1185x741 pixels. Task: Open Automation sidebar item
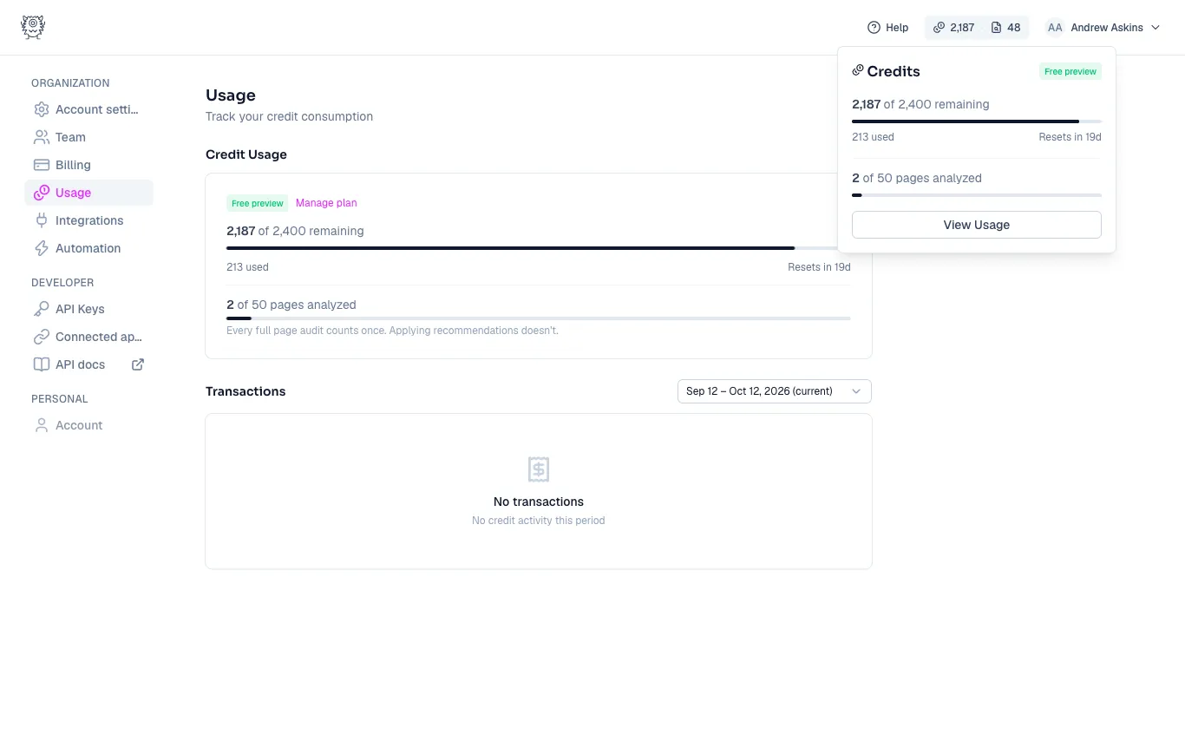88,248
